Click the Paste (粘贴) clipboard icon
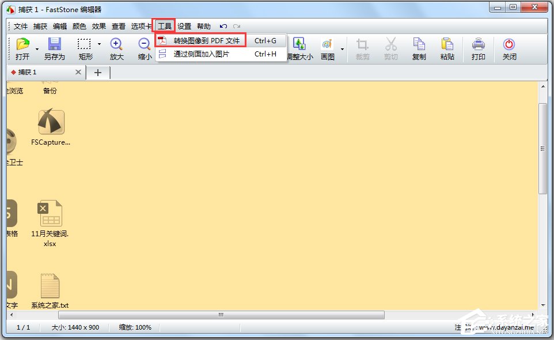 coord(447,44)
